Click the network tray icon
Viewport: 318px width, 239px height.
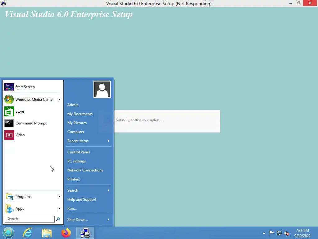click(279, 233)
